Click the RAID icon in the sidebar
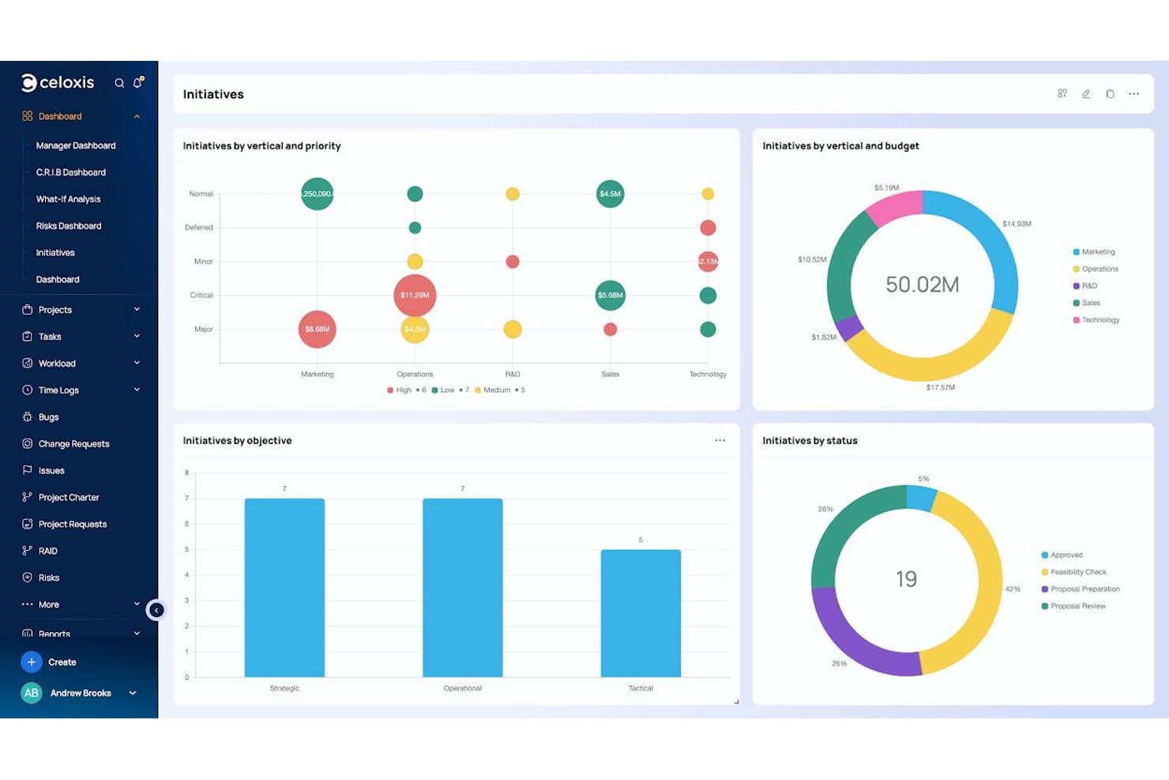The width and height of the screenshot is (1169, 780). tap(28, 551)
